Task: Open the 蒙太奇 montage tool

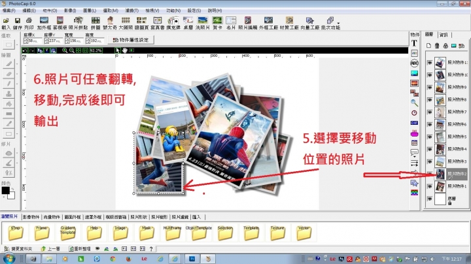Action: (x=110, y=23)
